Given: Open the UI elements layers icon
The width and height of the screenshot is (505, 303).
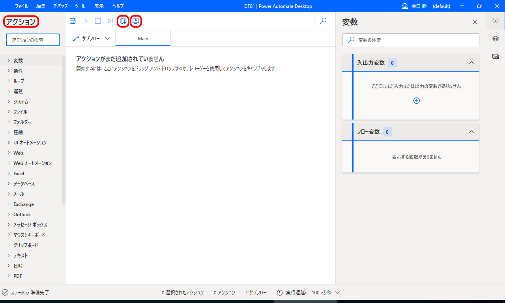Looking at the screenshot, I should tap(496, 39).
